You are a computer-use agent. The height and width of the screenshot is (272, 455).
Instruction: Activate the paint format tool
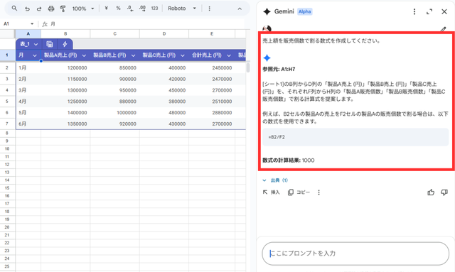(63, 9)
